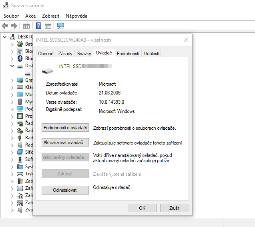The height and width of the screenshot is (227, 255).
Task: Open Help via the blue question mark icon
Action: tap(38, 26)
